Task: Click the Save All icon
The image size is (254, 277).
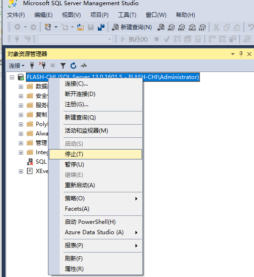Action: 101,27
